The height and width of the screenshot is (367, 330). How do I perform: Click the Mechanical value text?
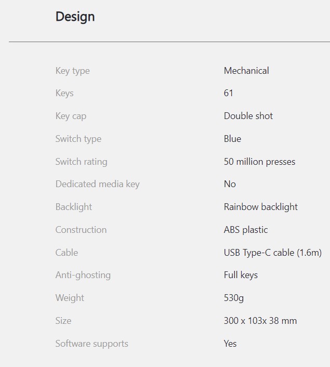click(246, 71)
